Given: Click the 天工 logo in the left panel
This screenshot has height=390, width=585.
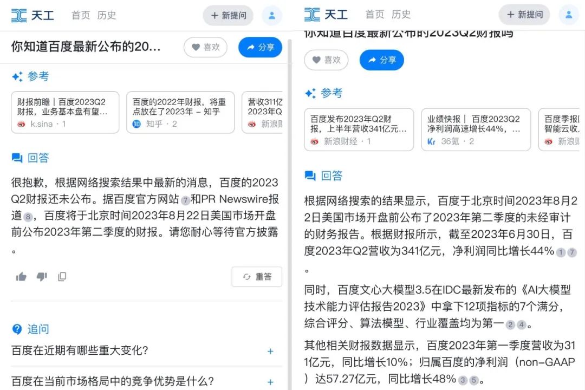Looking at the screenshot, I should click(32, 16).
